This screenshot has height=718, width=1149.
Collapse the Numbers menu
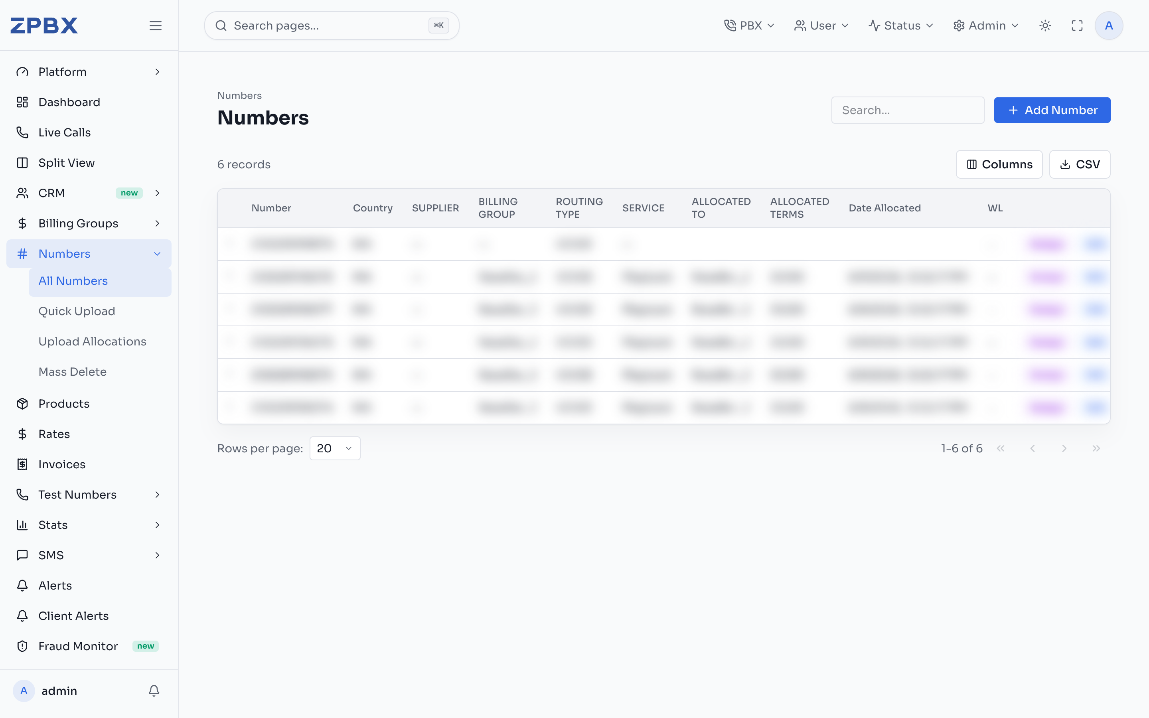(89, 254)
